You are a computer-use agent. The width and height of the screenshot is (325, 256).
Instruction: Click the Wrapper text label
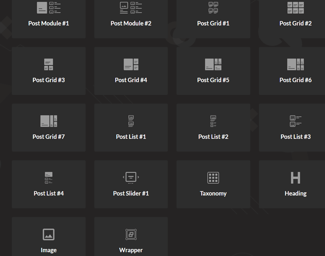click(131, 250)
